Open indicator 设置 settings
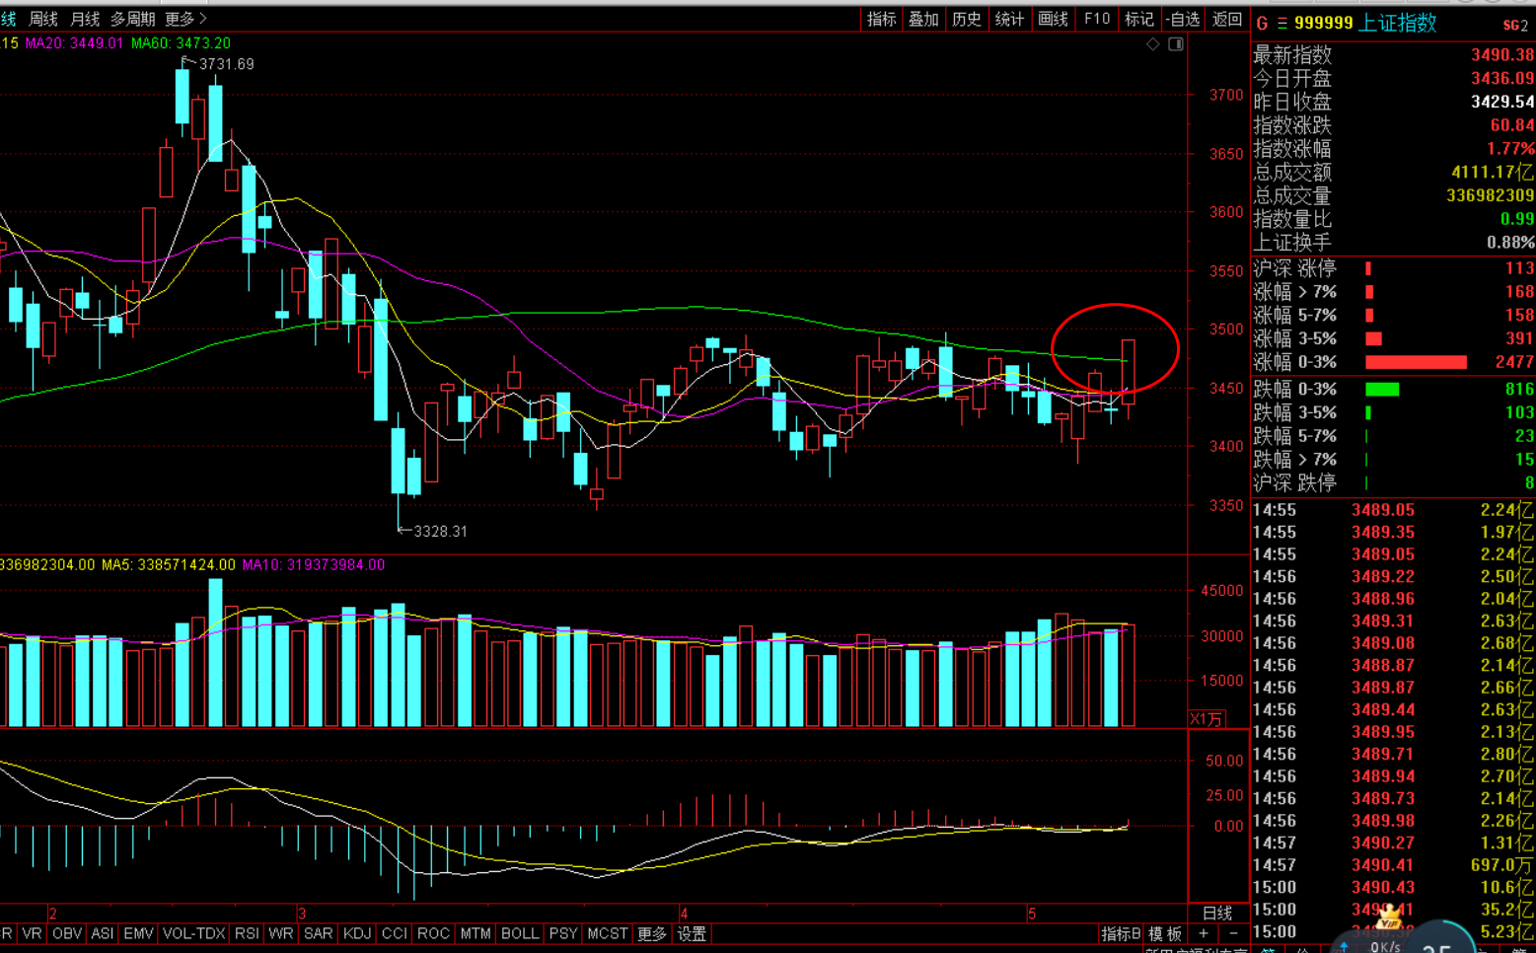 click(x=692, y=933)
